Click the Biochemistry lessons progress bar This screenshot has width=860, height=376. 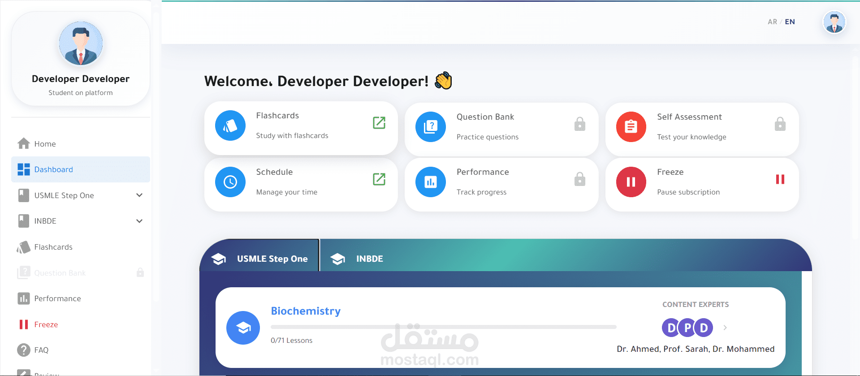pyautogui.click(x=444, y=327)
